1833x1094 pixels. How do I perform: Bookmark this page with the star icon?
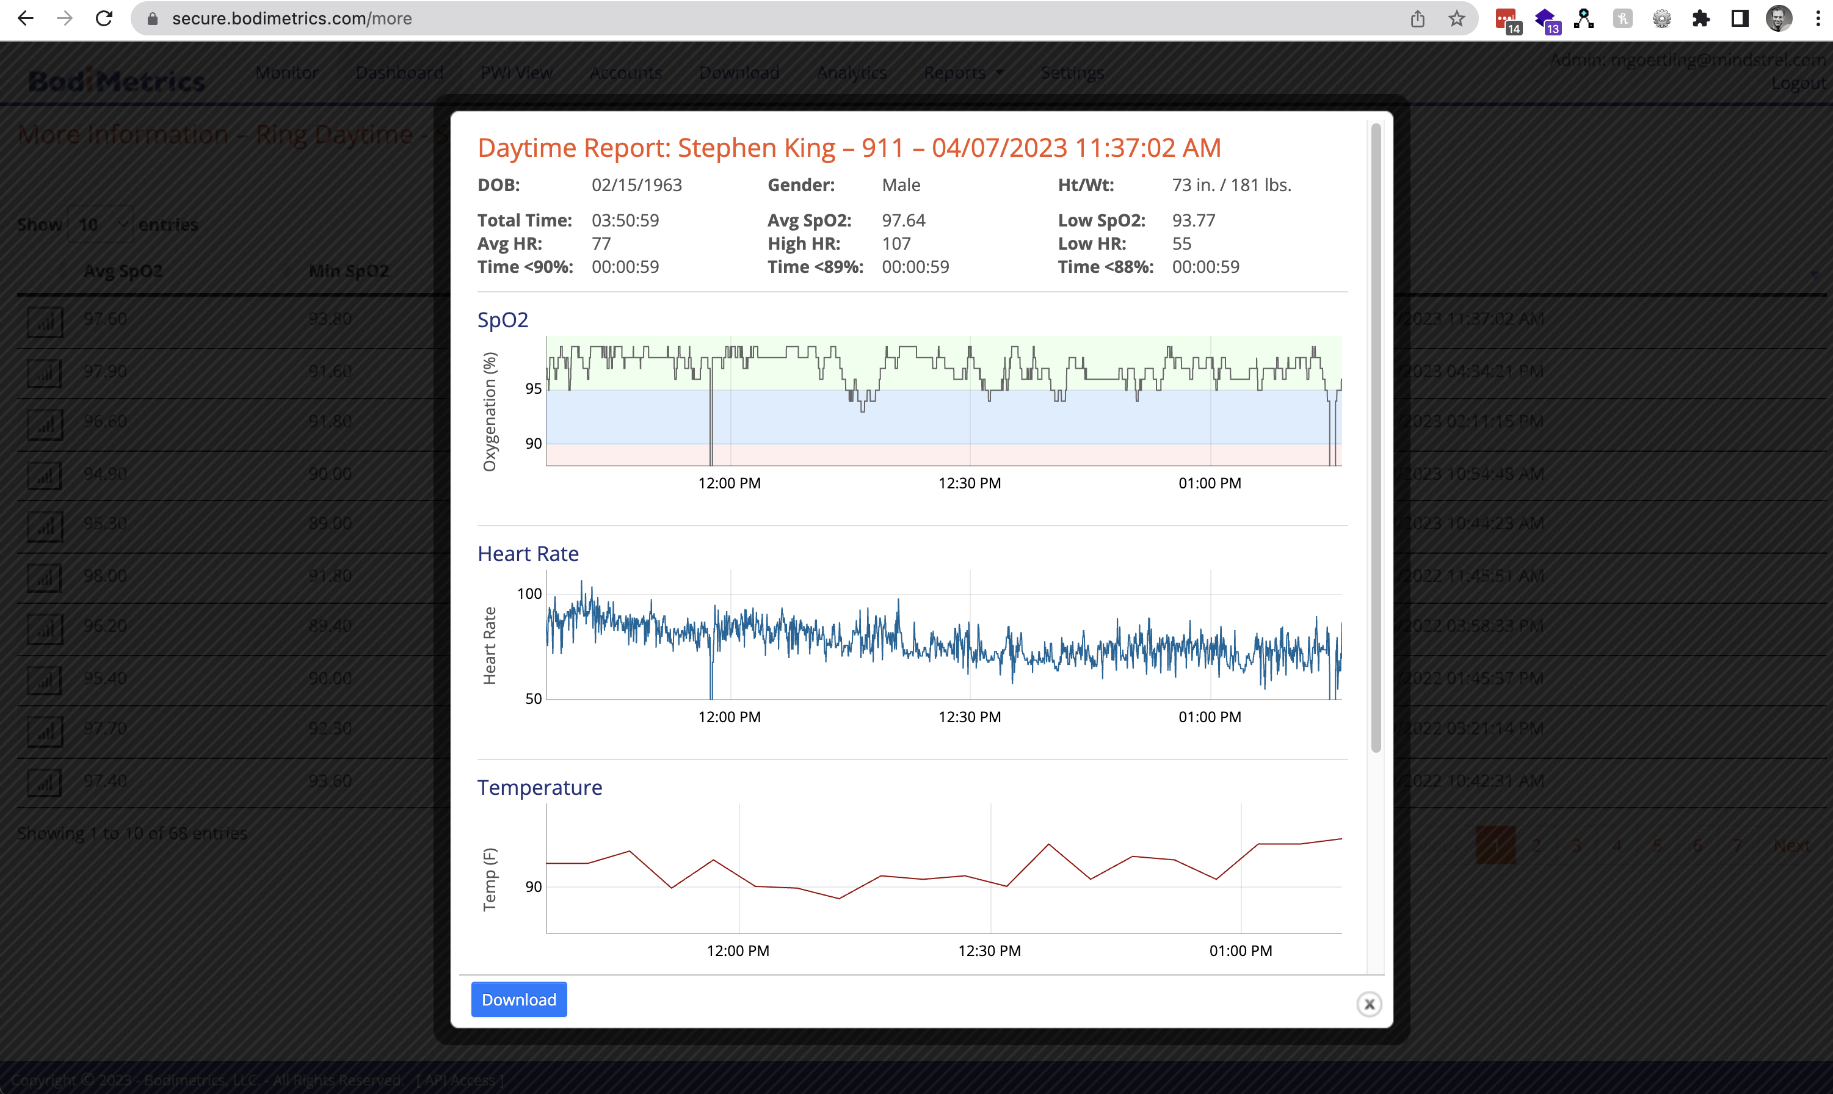click(1456, 18)
